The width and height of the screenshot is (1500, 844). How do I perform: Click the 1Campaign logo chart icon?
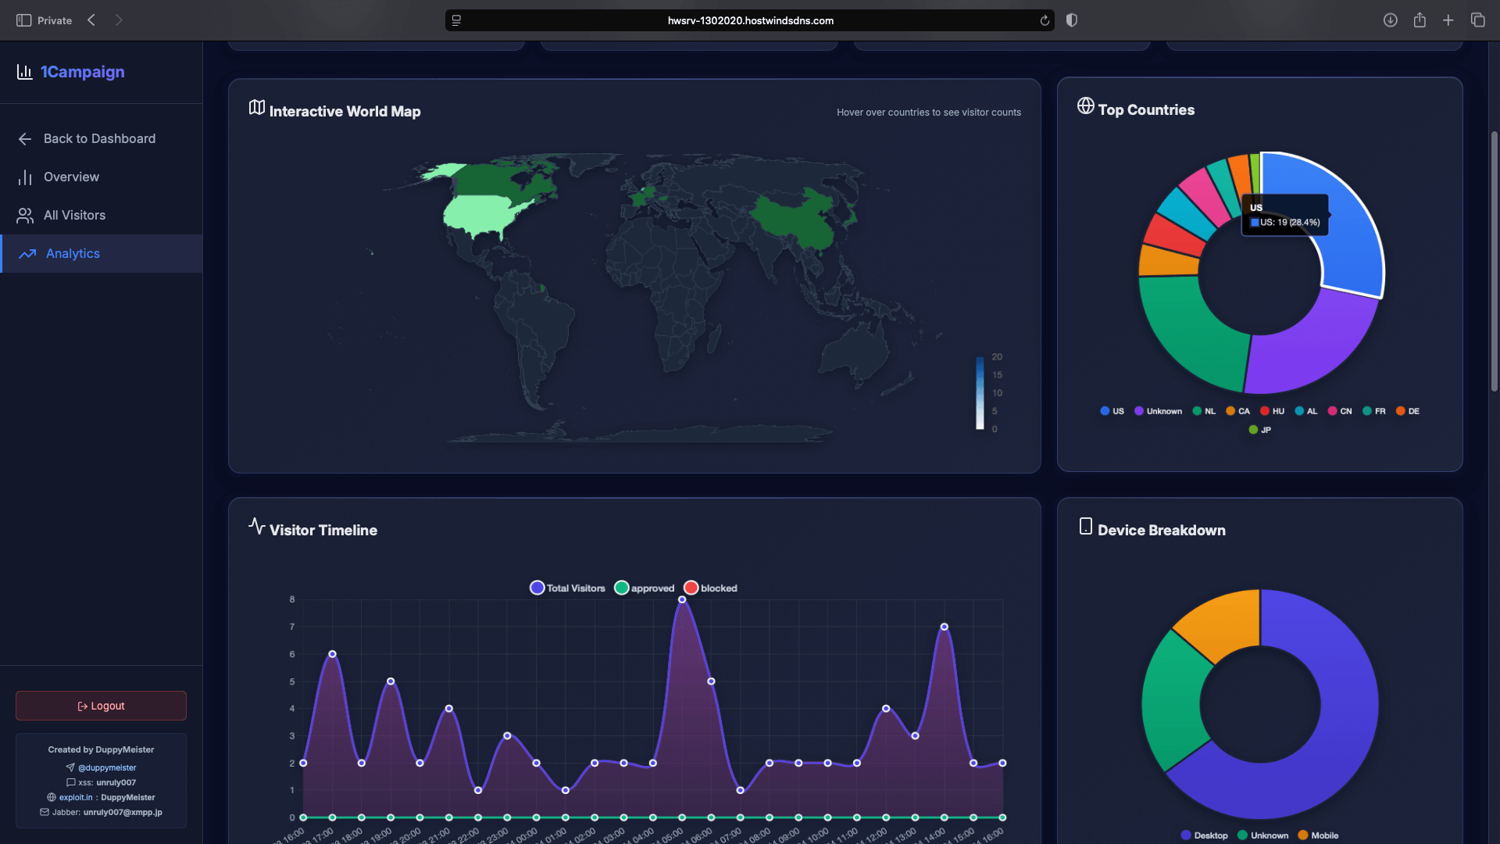click(x=24, y=72)
